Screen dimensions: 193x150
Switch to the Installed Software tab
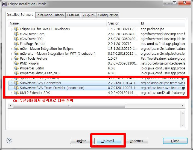coord(20,15)
